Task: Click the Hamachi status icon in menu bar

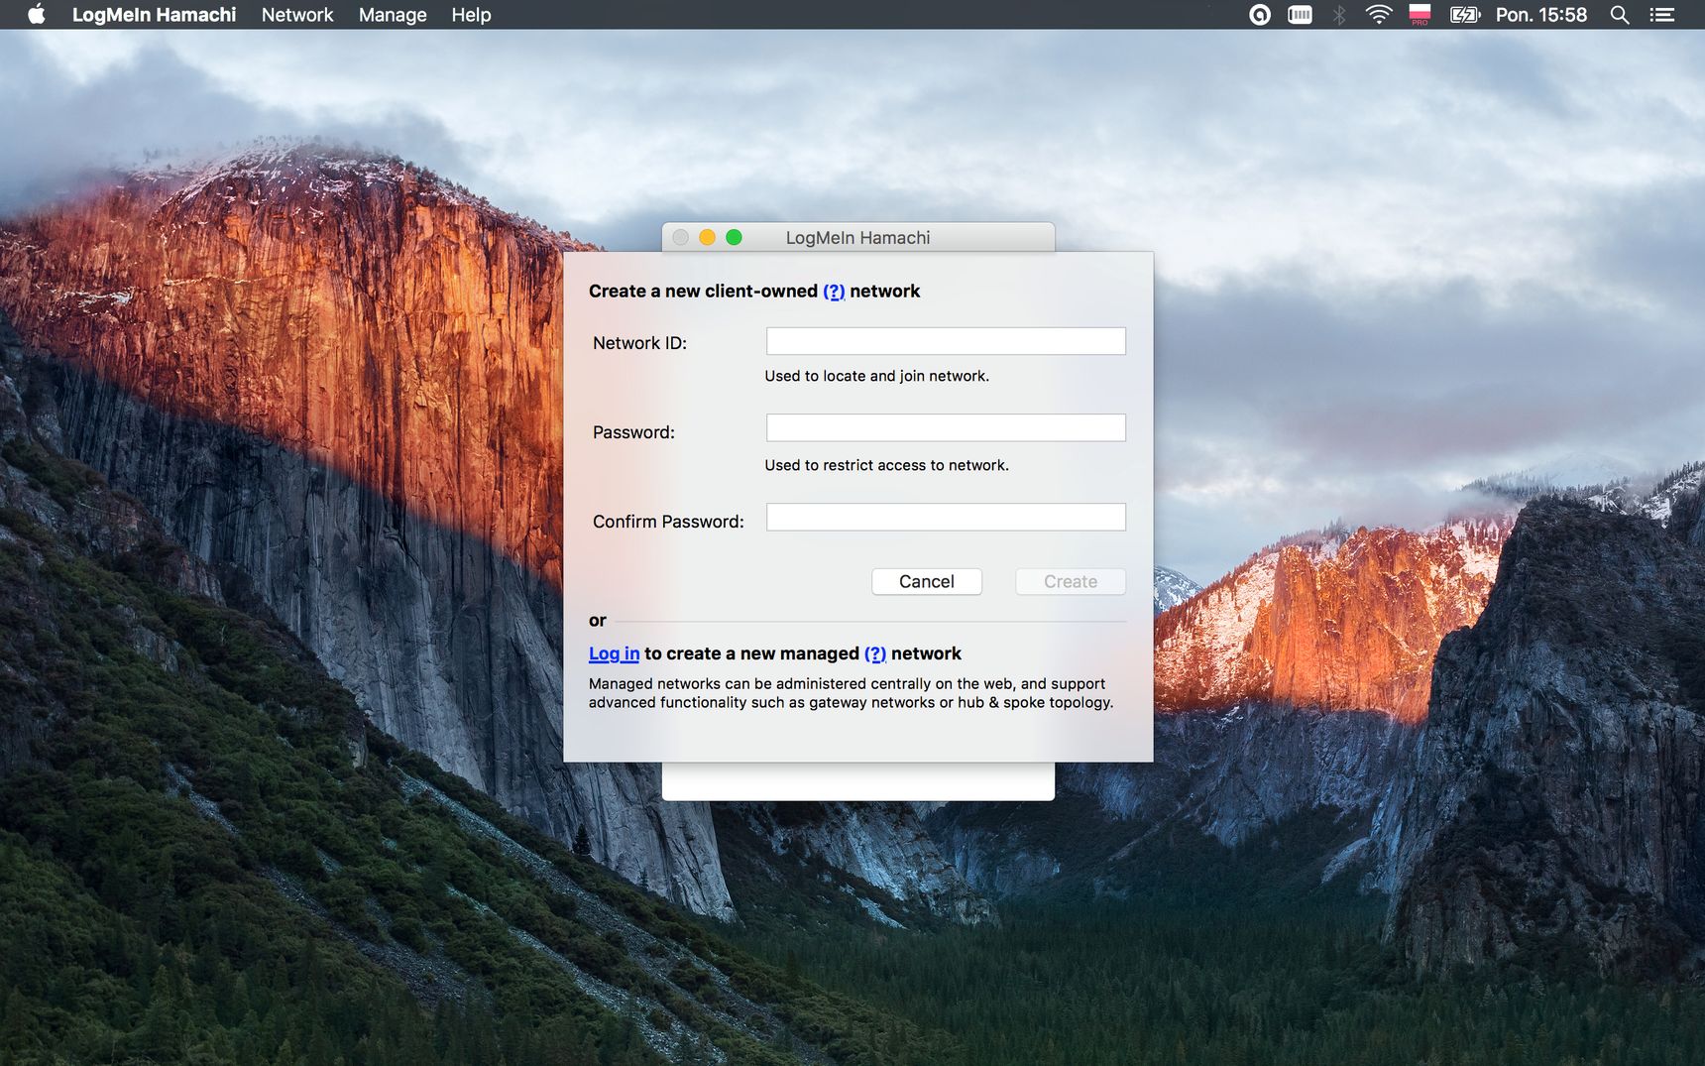Action: [x=1260, y=15]
